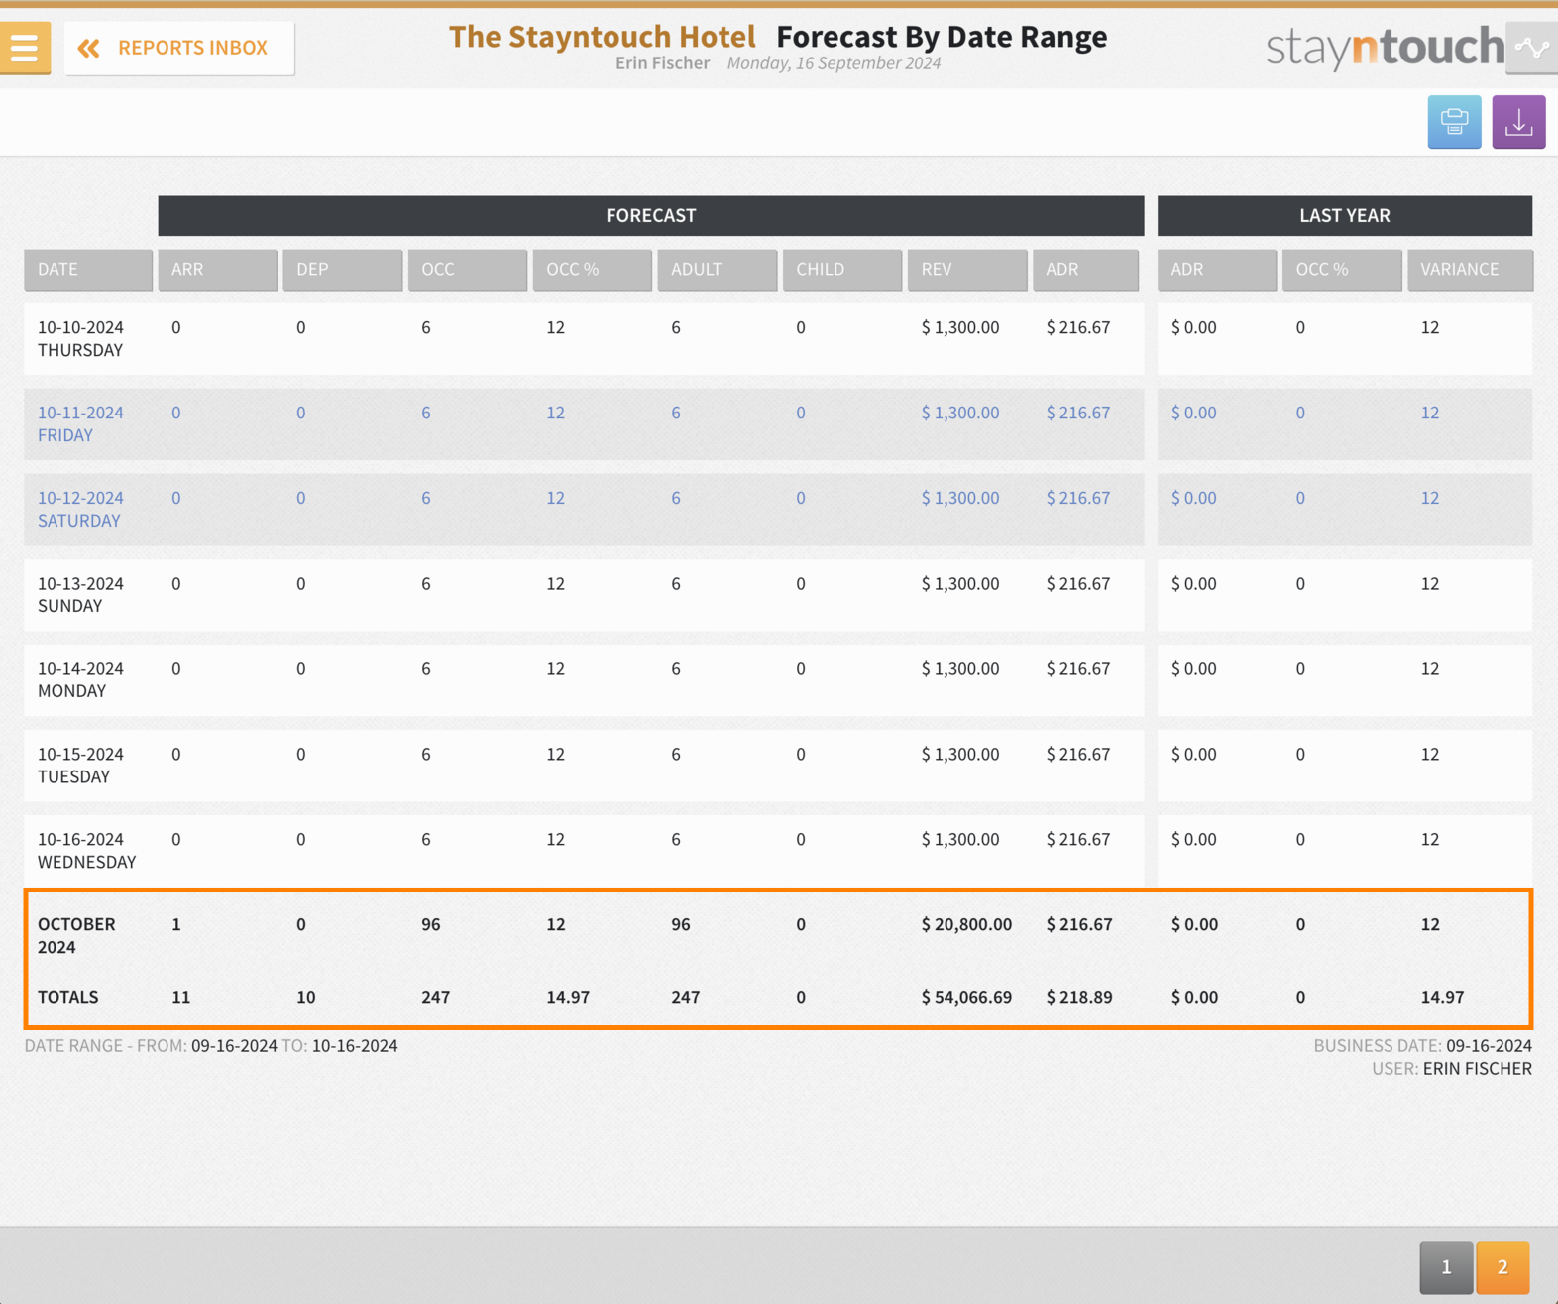The image size is (1558, 1304).
Task: Select the 10-16-2024 WEDNESDAY date cell
Action: [x=86, y=850]
